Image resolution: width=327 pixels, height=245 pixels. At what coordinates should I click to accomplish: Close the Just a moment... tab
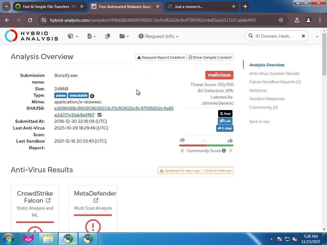click(x=234, y=7)
